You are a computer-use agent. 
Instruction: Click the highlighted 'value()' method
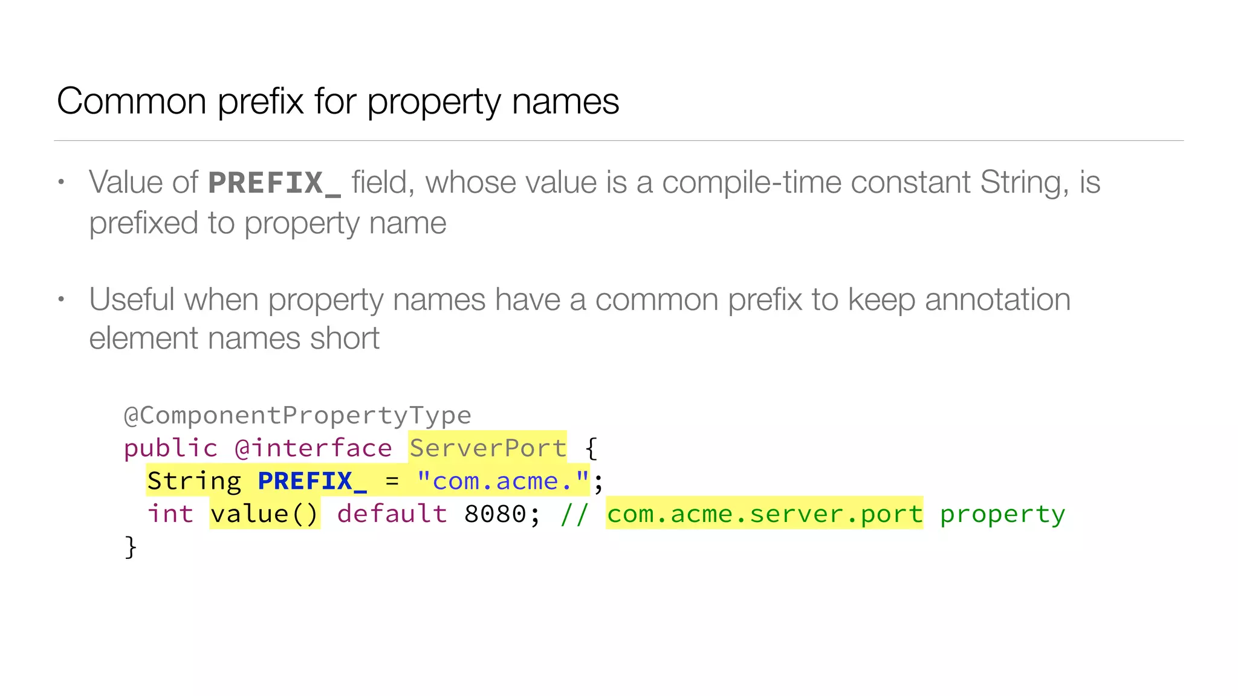coord(265,514)
